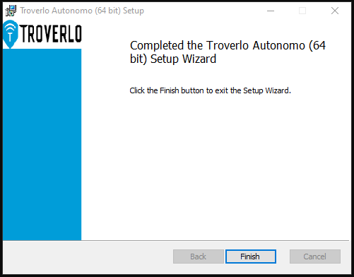Select the Completed Setup Wizard heading

[228, 52]
